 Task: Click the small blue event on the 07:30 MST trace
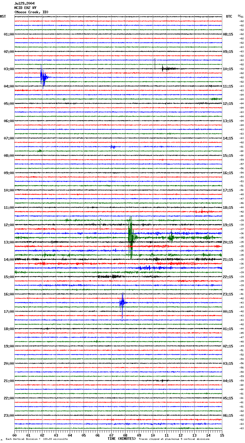tap(113, 147)
